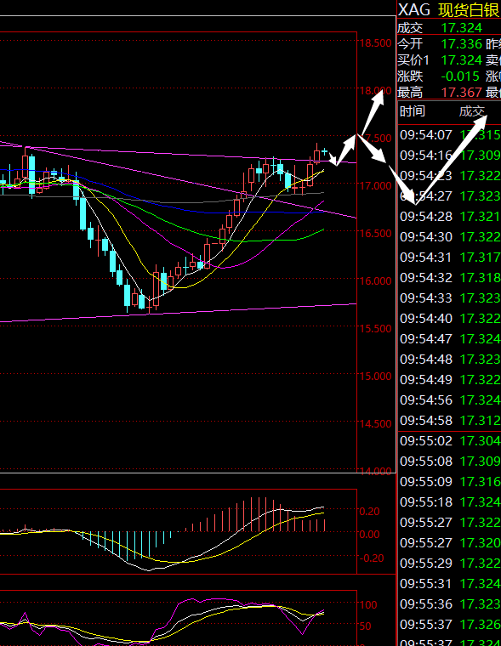Screen dimensions: 501x646
Task: Click the 最高 17.367 value
Action: click(x=461, y=93)
